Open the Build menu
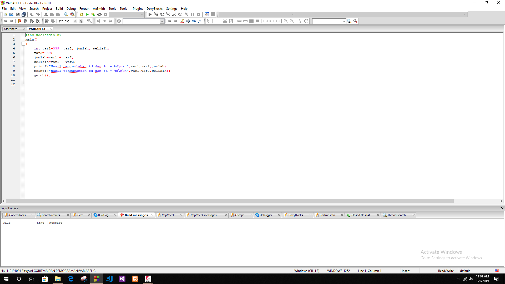This screenshot has width=505, height=284. coord(59,9)
